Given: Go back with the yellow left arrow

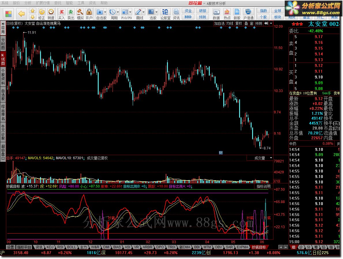Looking at the screenshot, I should pos(21,14).
